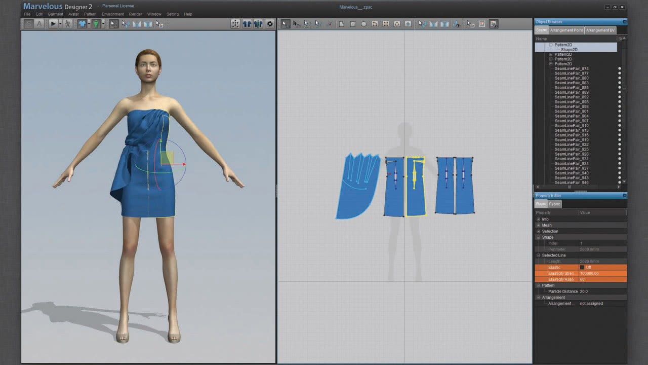The height and width of the screenshot is (365, 648).
Task: Click the arrangement points dotted grid icon
Action: [235, 24]
